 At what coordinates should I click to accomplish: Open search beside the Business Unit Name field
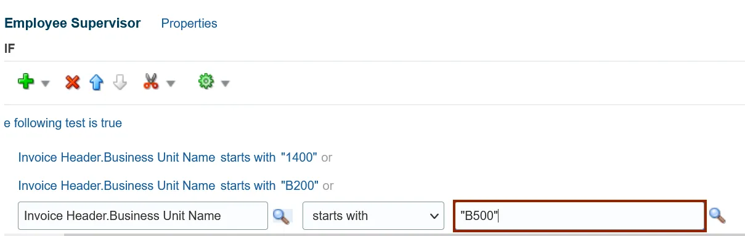(282, 216)
